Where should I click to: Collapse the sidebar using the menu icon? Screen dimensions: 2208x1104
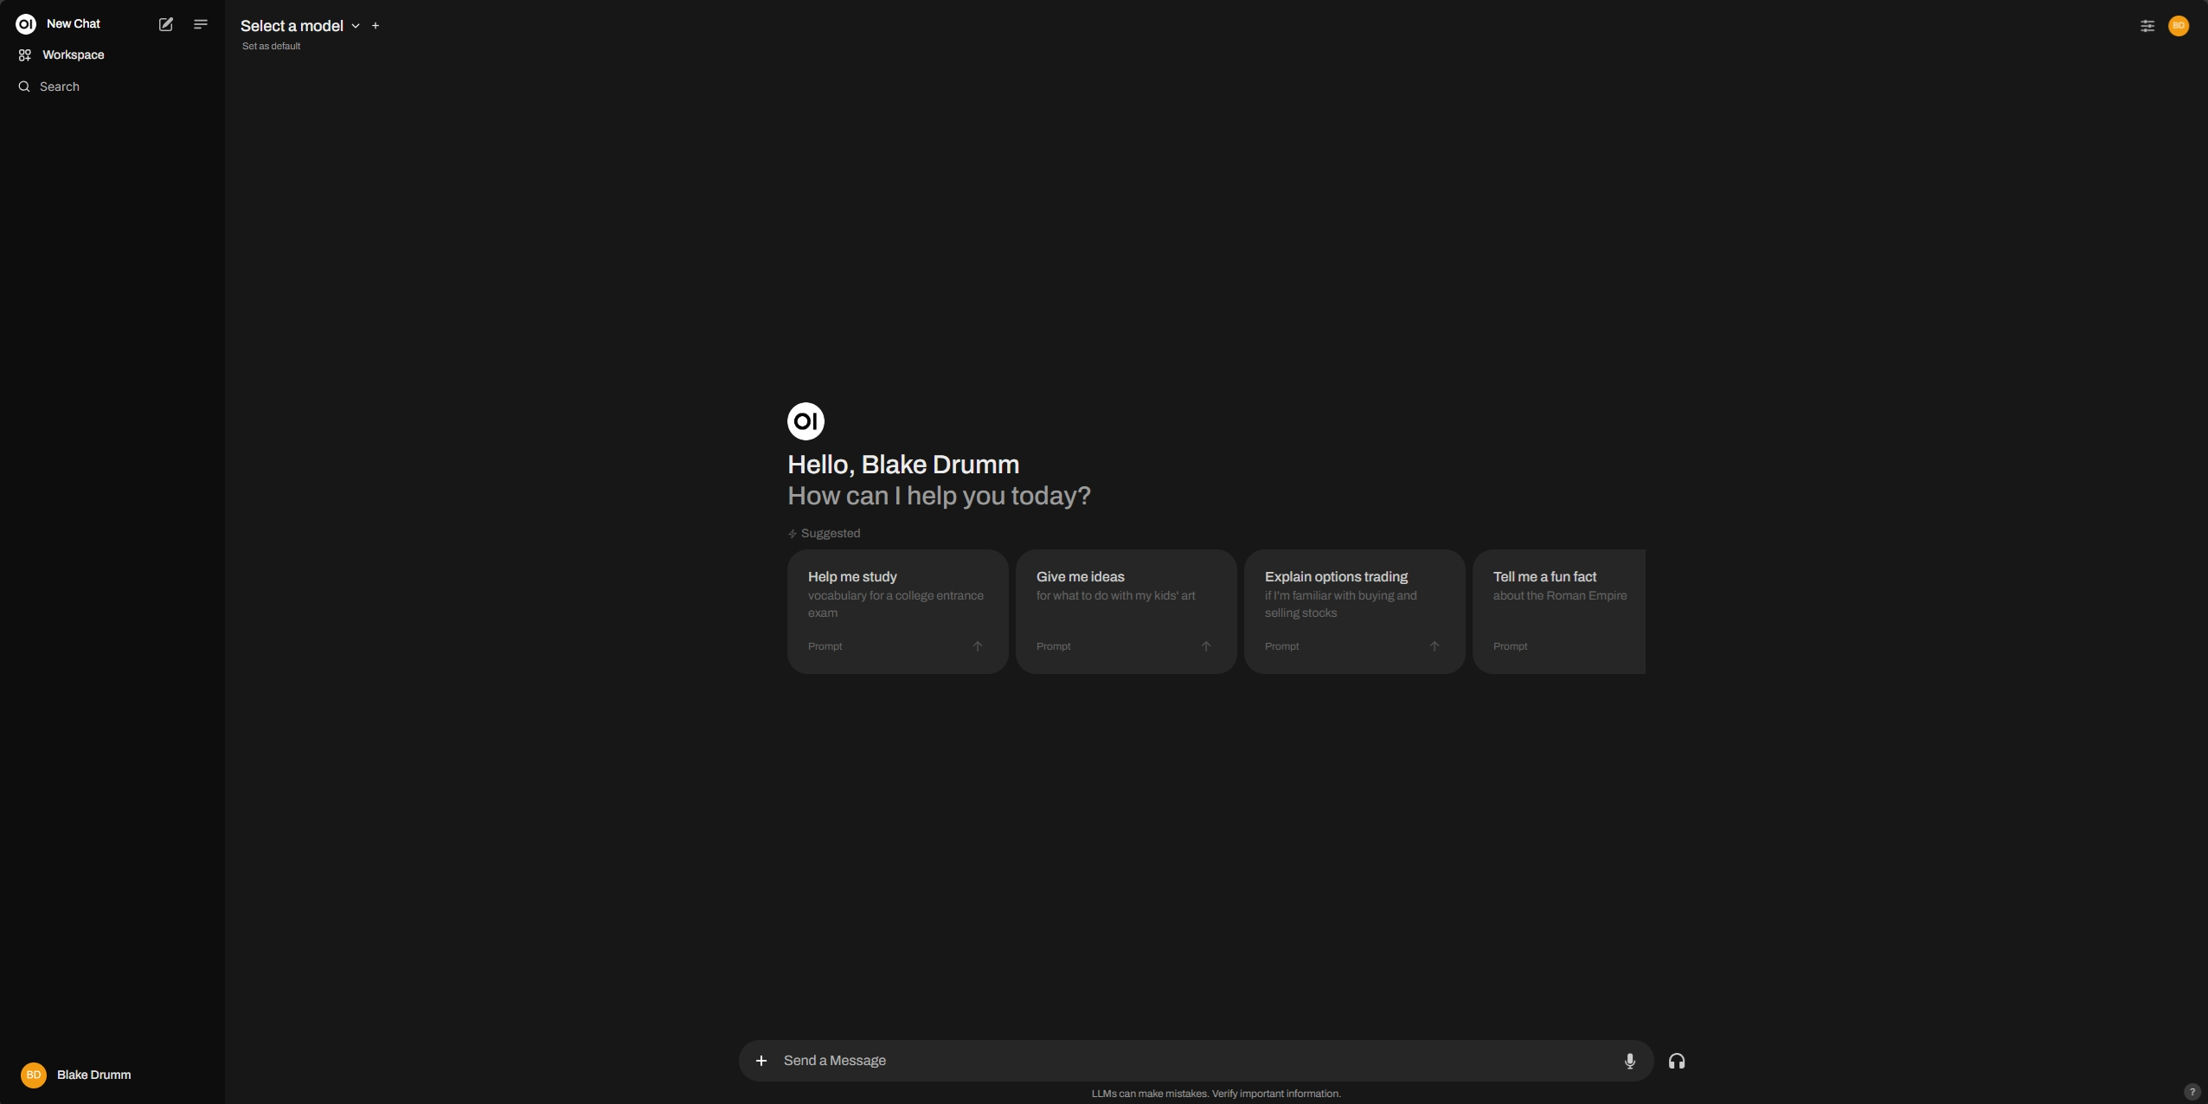[x=199, y=24]
